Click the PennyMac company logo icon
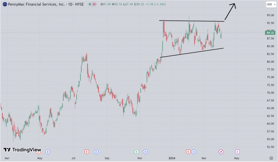The width and height of the screenshot is (278, 162). click(x=5, y=4)
